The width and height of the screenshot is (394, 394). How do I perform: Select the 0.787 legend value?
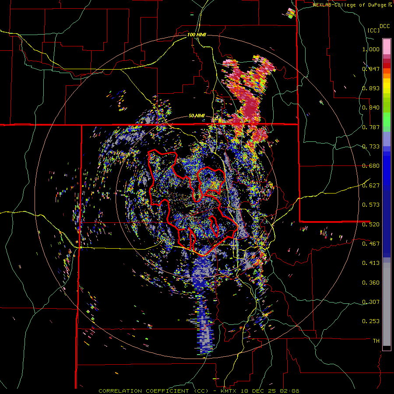coord(371,127)
